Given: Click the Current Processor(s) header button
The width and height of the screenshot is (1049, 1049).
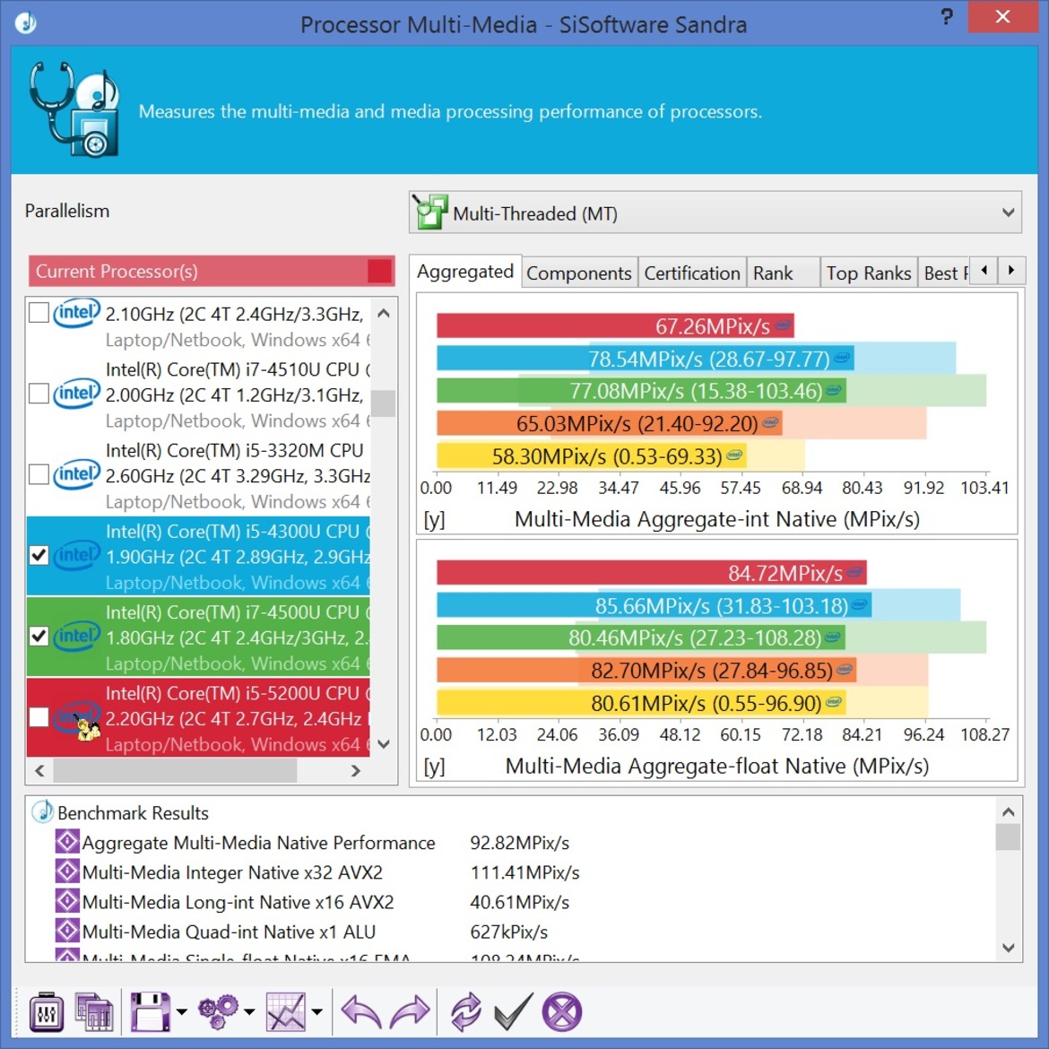Looking at the screenshot, I should coord(212,271).
